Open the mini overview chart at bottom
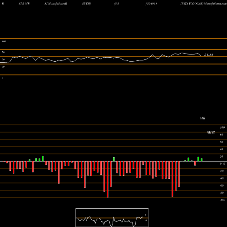The width and height of the screenshot is (227, 227). [112, 217]
